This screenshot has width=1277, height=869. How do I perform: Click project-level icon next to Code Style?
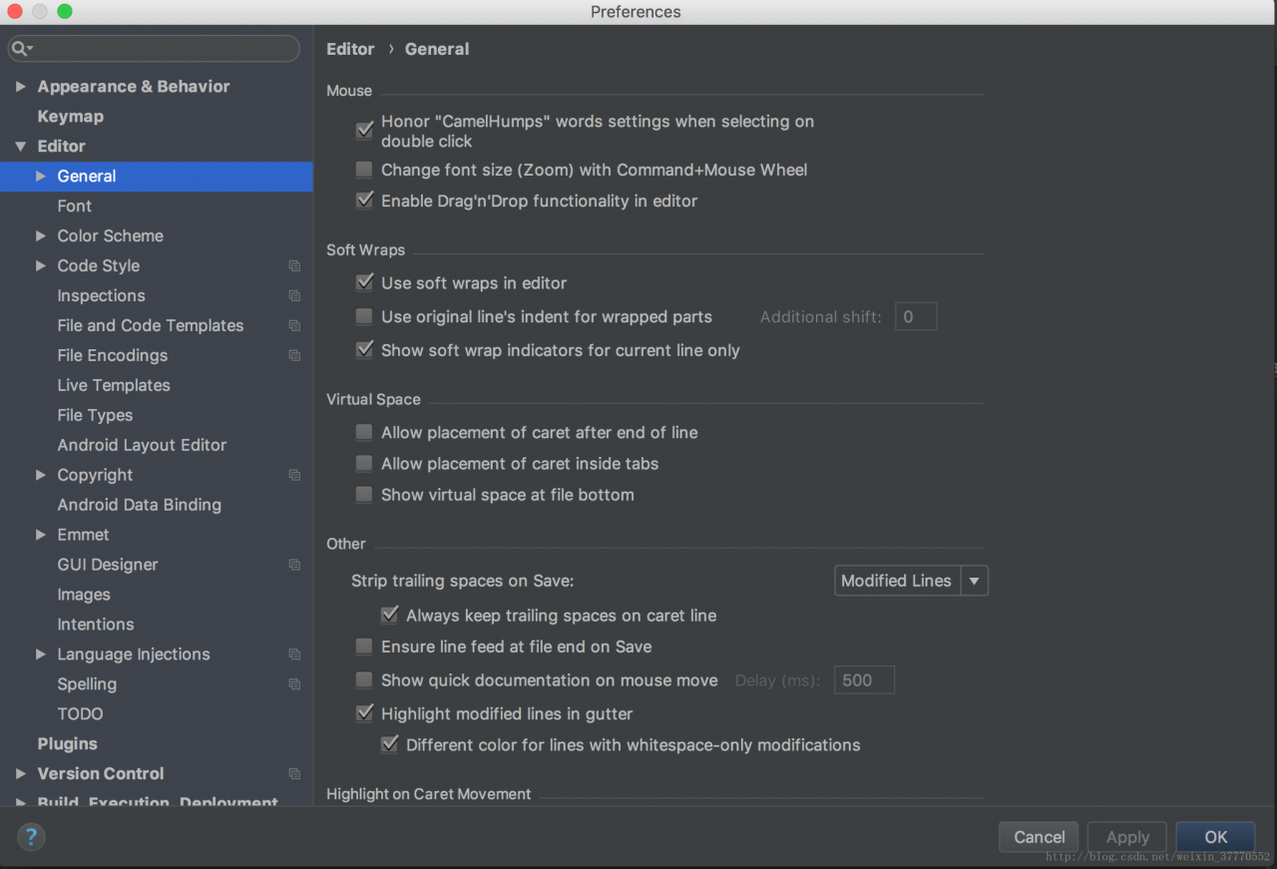pyautogui.click(x=294, y=265)
